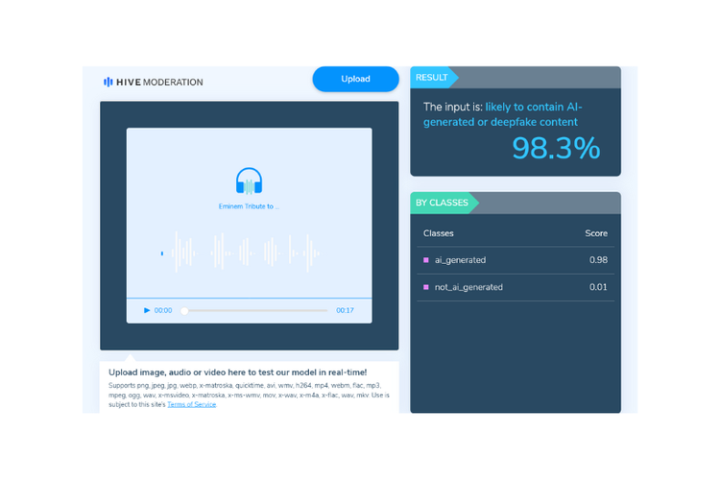Screen dimensions: 720x480
Task: Select the BY CLASSES panel header tab
Action: (x=443, y=203)
